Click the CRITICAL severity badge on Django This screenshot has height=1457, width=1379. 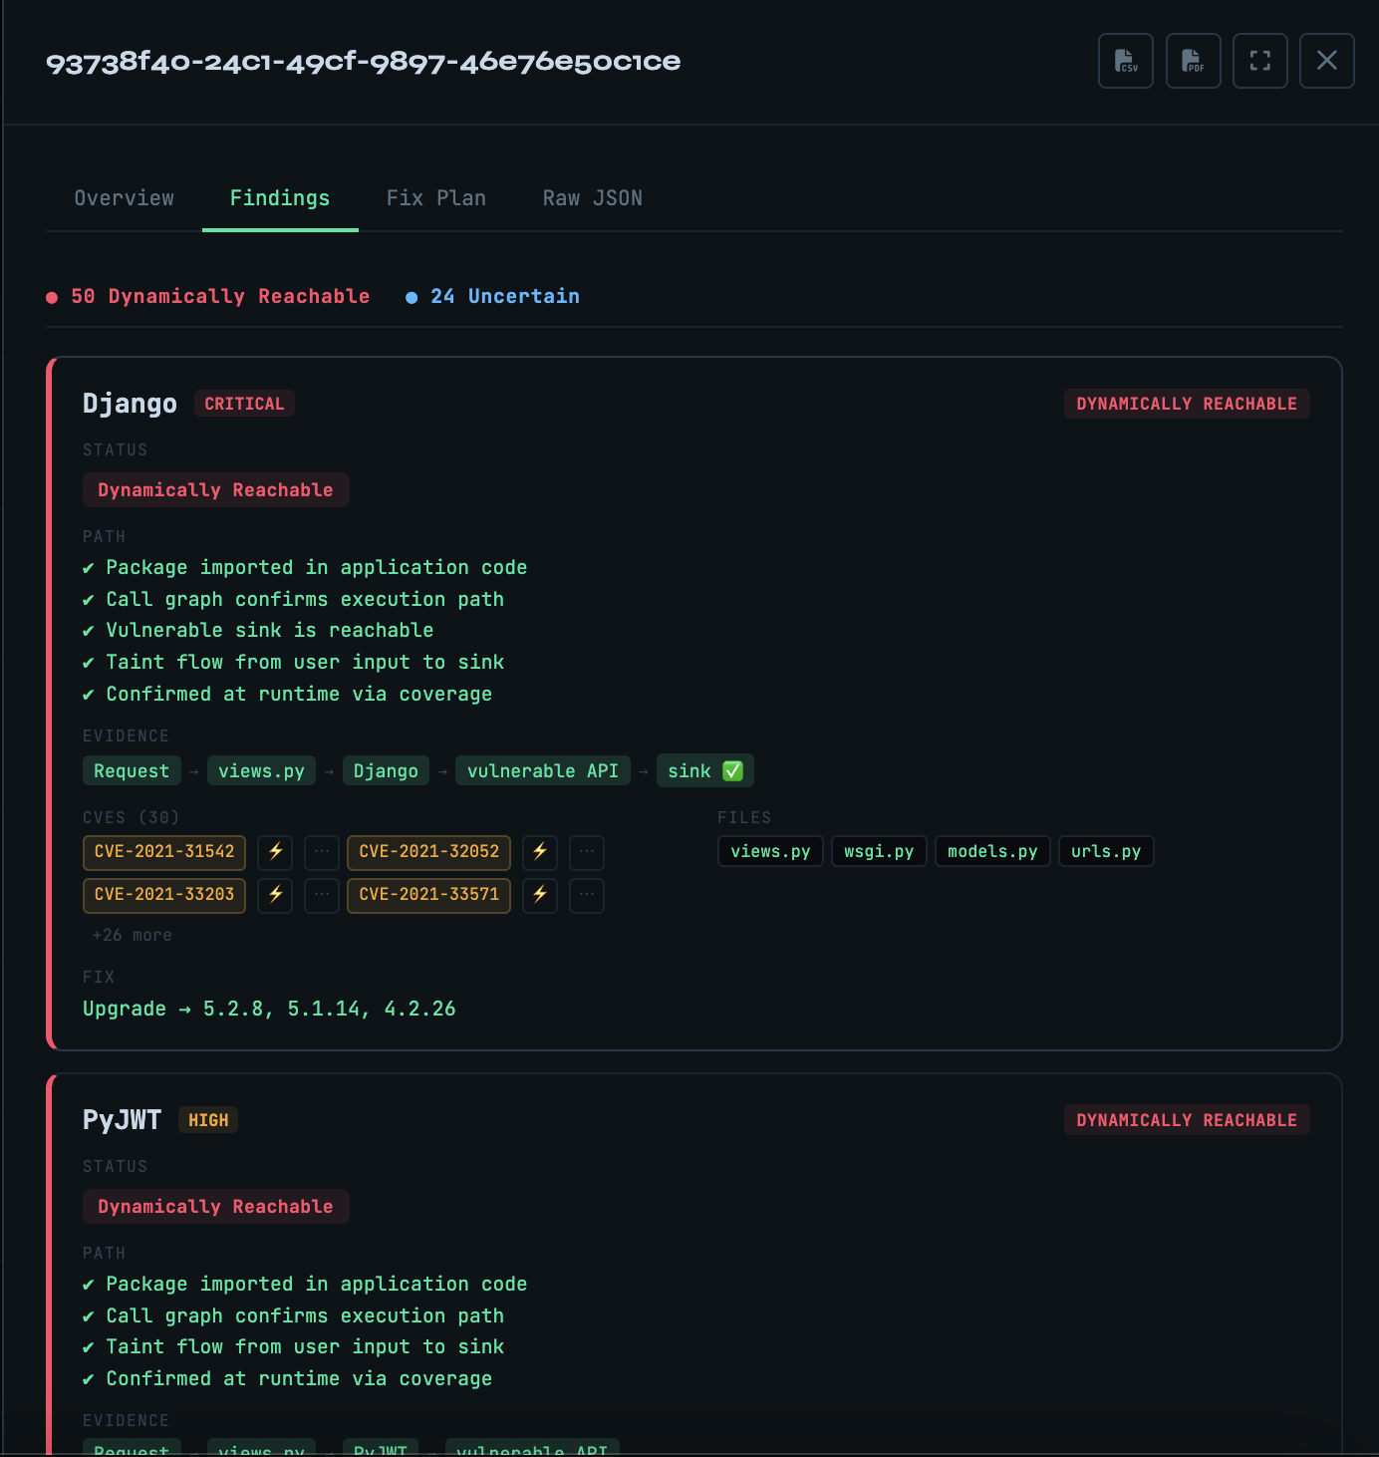(244, 404)
